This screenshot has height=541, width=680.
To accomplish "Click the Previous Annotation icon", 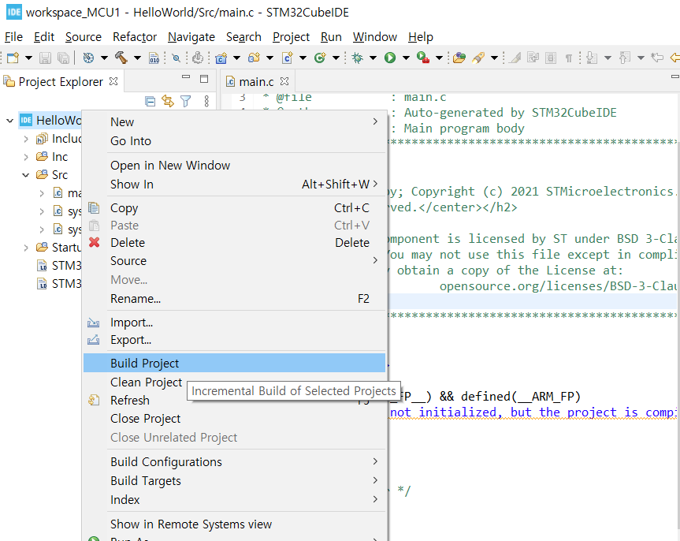I will pos(625,58).
